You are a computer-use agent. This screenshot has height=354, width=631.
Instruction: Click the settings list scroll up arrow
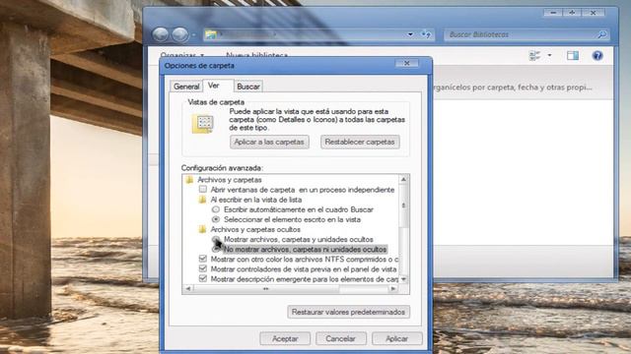coord(403,179)
